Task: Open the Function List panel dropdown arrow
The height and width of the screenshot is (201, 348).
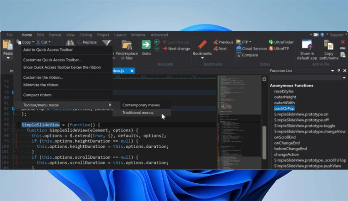Action: tap(333, 71)
